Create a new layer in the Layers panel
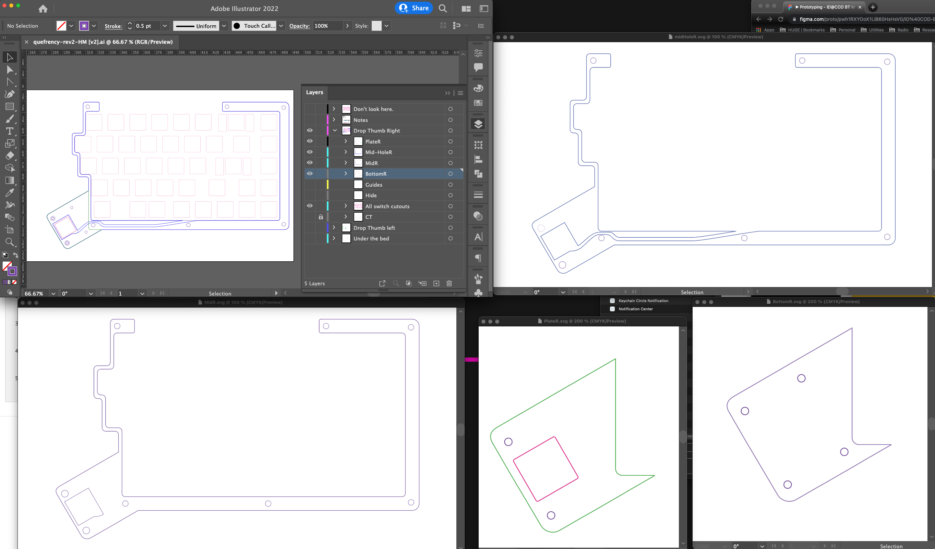This screenshot has height=549, width=935. [x=436, y=283]
